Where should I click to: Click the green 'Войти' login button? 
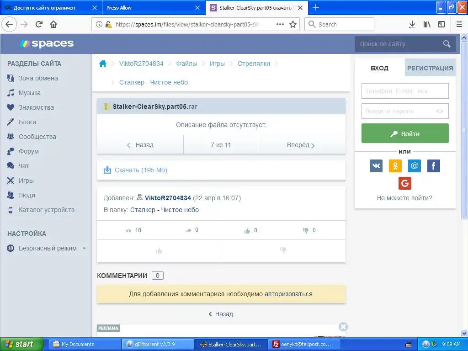pyautogui.click(x=405, y=133)
